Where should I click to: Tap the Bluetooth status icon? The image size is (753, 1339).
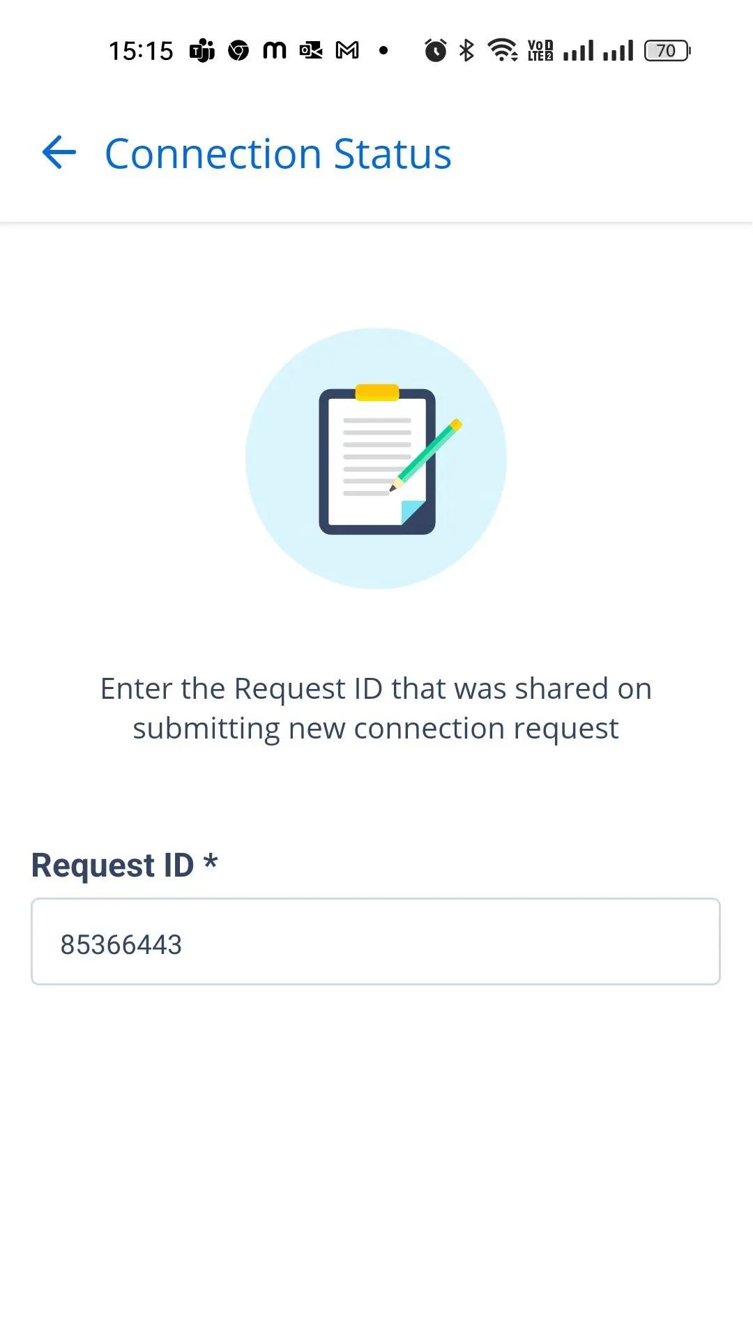tap(467, 50)
